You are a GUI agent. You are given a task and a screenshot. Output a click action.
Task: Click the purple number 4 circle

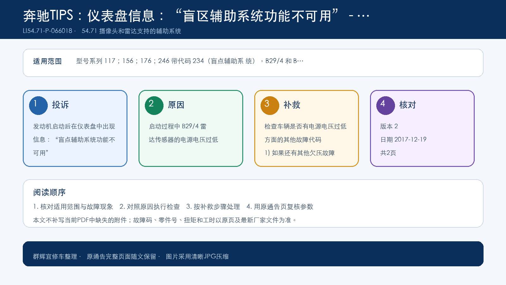point(386,105)
